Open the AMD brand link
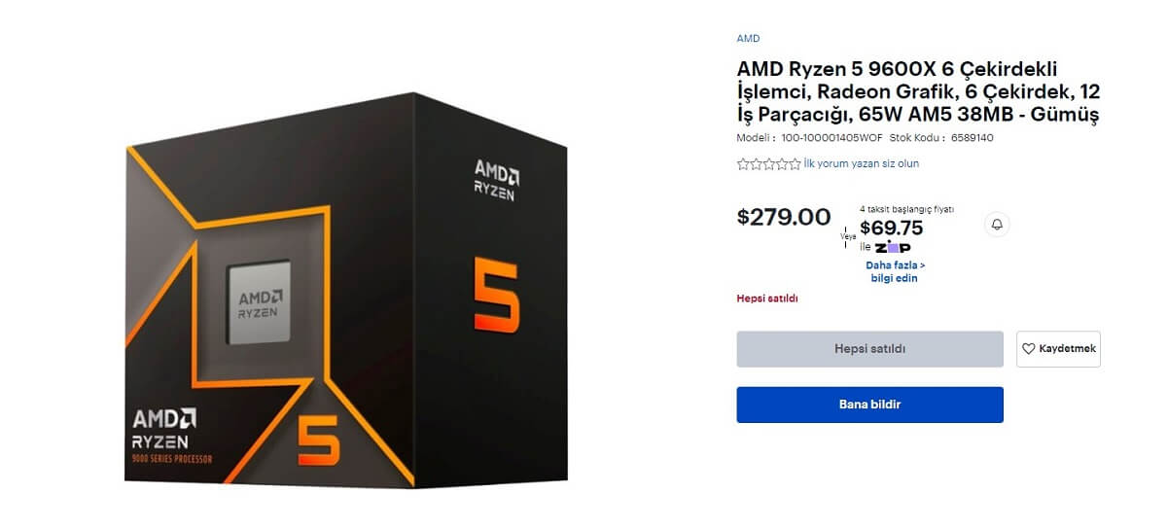The height and width of the screenshot is (528, 1167). click(748, 39)
